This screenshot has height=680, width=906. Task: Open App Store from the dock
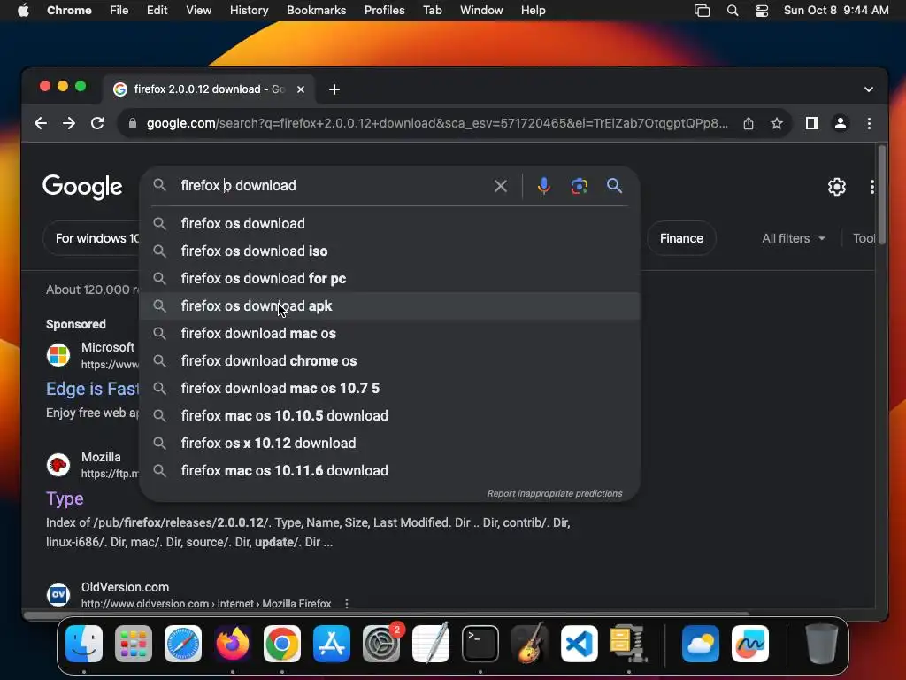(x=332, y=644)
